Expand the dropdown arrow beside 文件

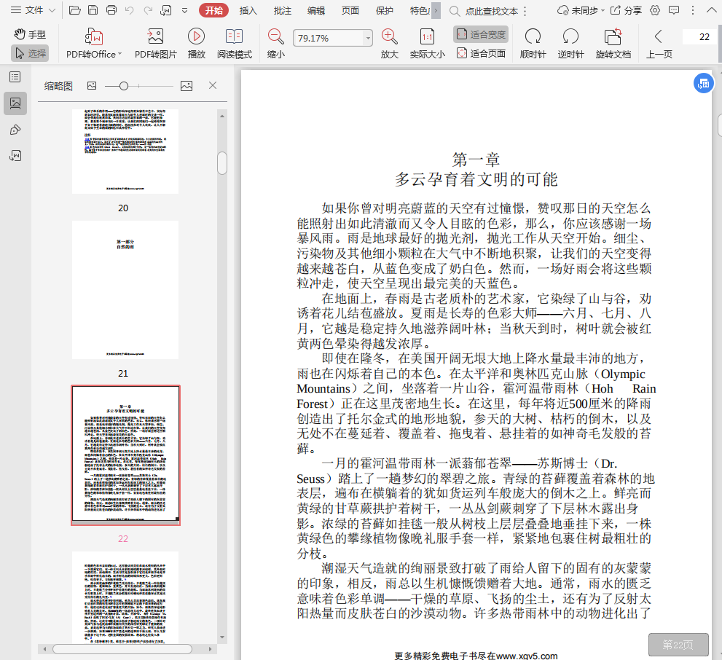52,10
